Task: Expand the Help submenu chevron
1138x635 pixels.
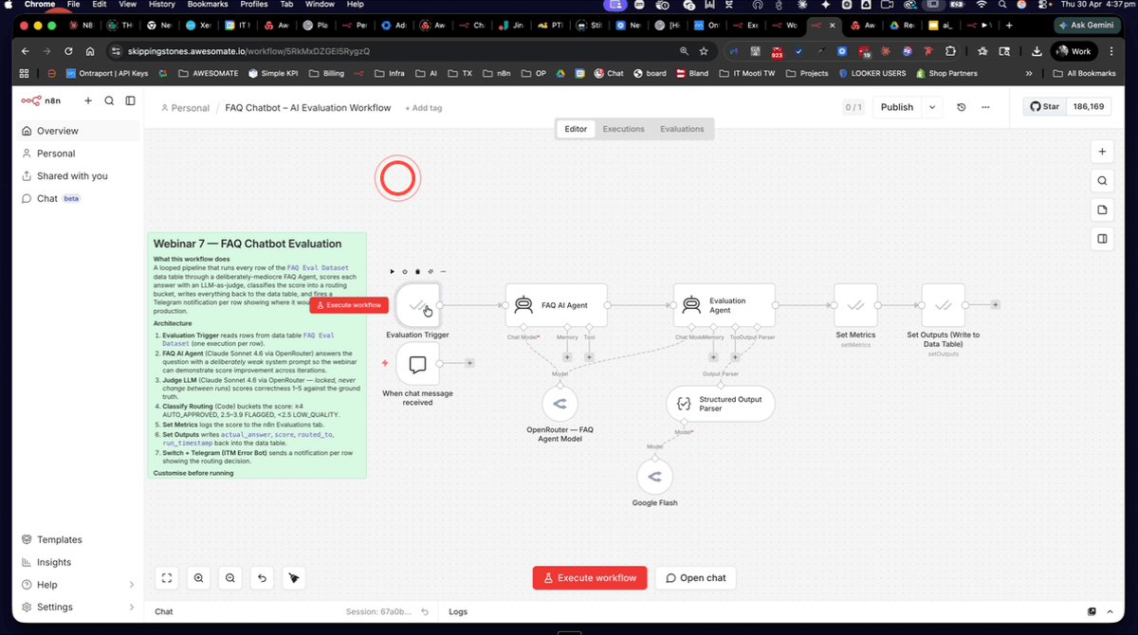Action: tap(131, 585)
